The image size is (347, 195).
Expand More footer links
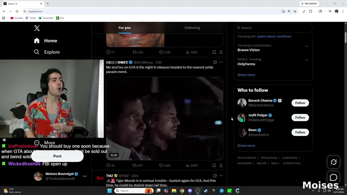point(276,163)
